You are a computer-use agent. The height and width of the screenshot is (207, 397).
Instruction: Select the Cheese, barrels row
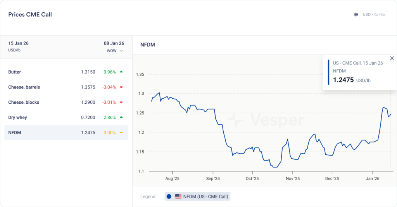click(66, 87)
